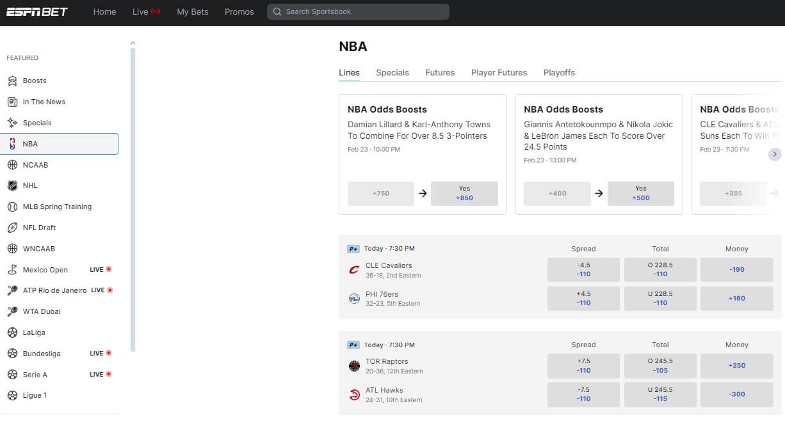Expand next odds boosts with the arrow
Viewport: 785px width, 422px height.
[x=775, y=154]
